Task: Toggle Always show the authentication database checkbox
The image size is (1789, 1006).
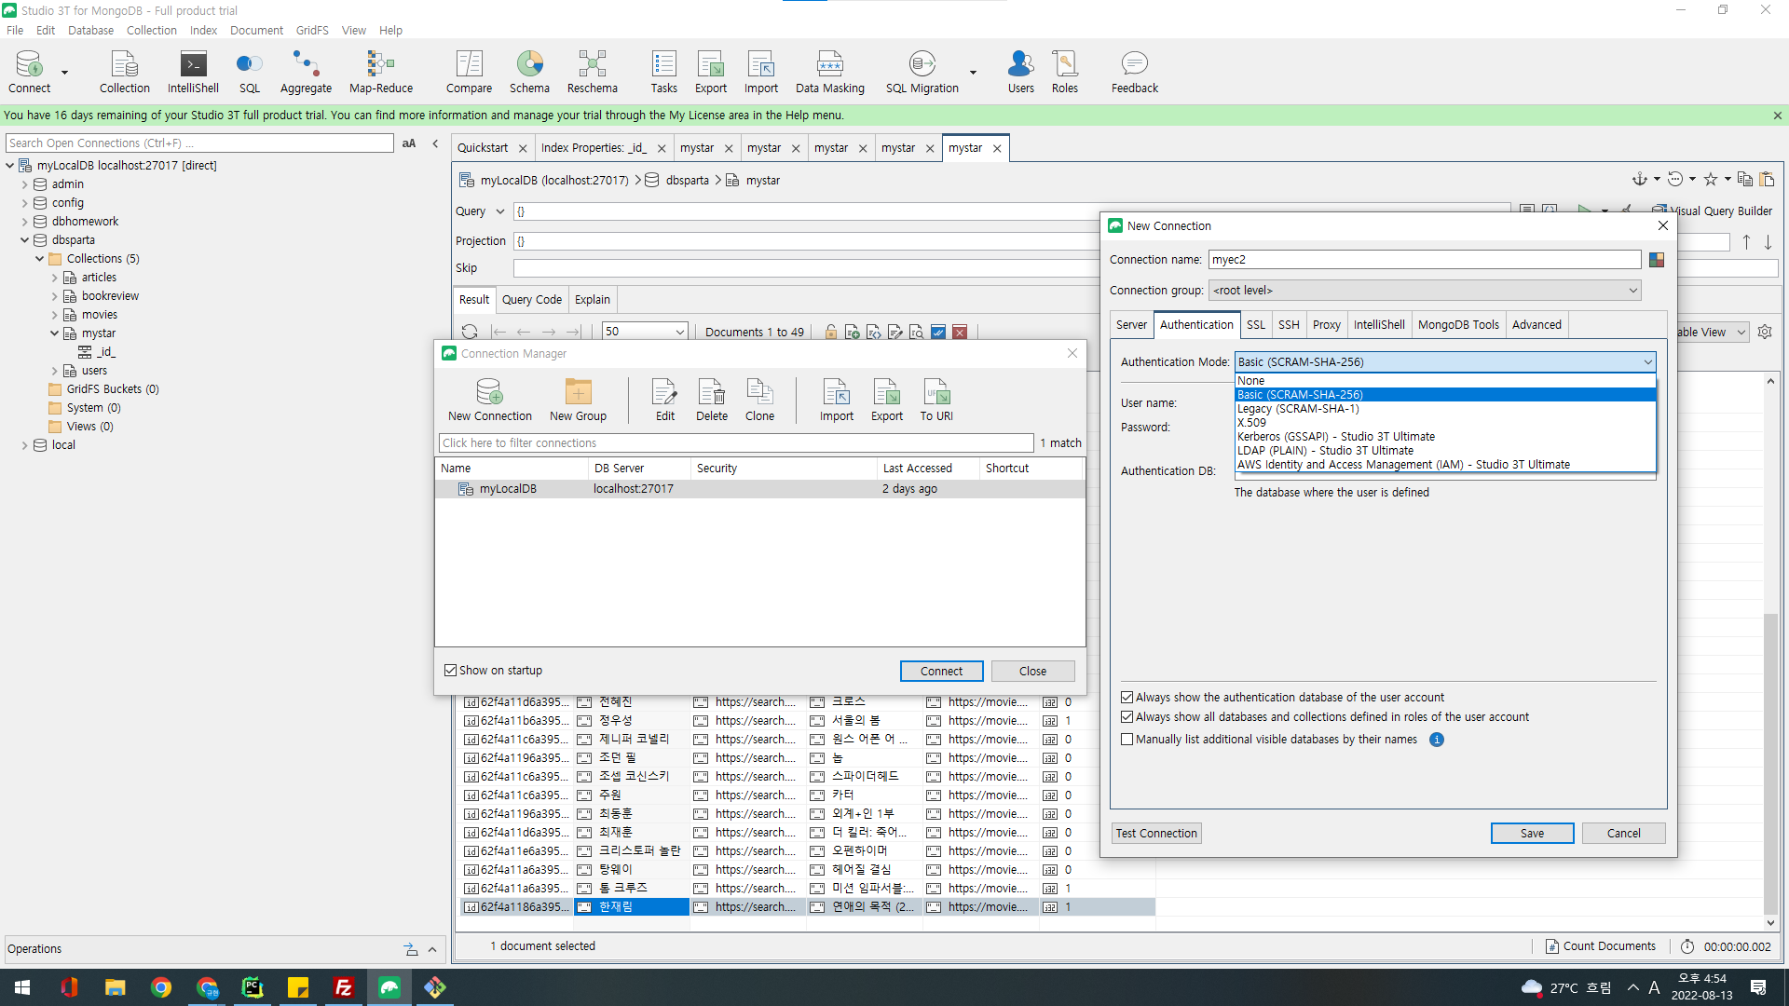Action: tap(1127, 698)
